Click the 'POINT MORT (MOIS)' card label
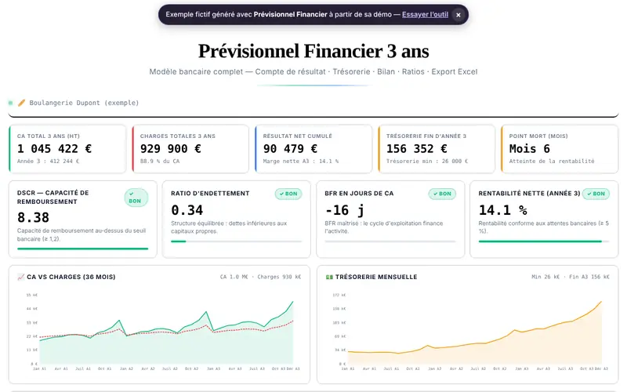627x392 pixels. click(538, 136)
